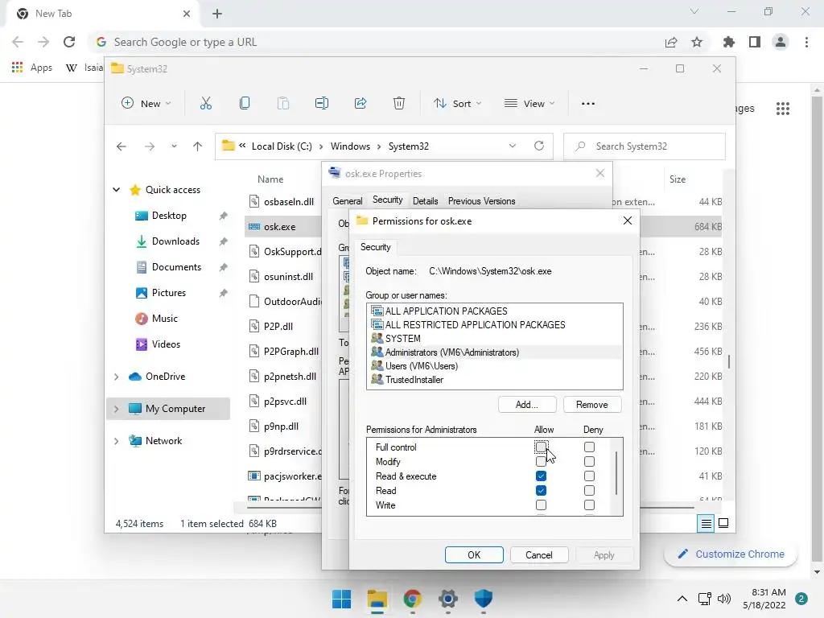
Task: Tick Allow checkbox for Full control
Action: (x=541, y=447)
